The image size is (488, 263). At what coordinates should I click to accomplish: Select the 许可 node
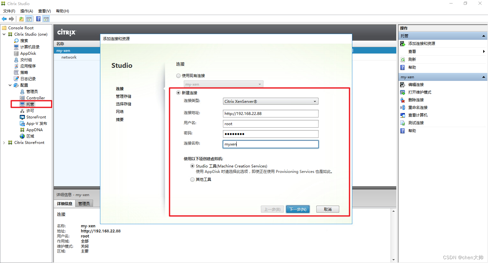[30, 111]
